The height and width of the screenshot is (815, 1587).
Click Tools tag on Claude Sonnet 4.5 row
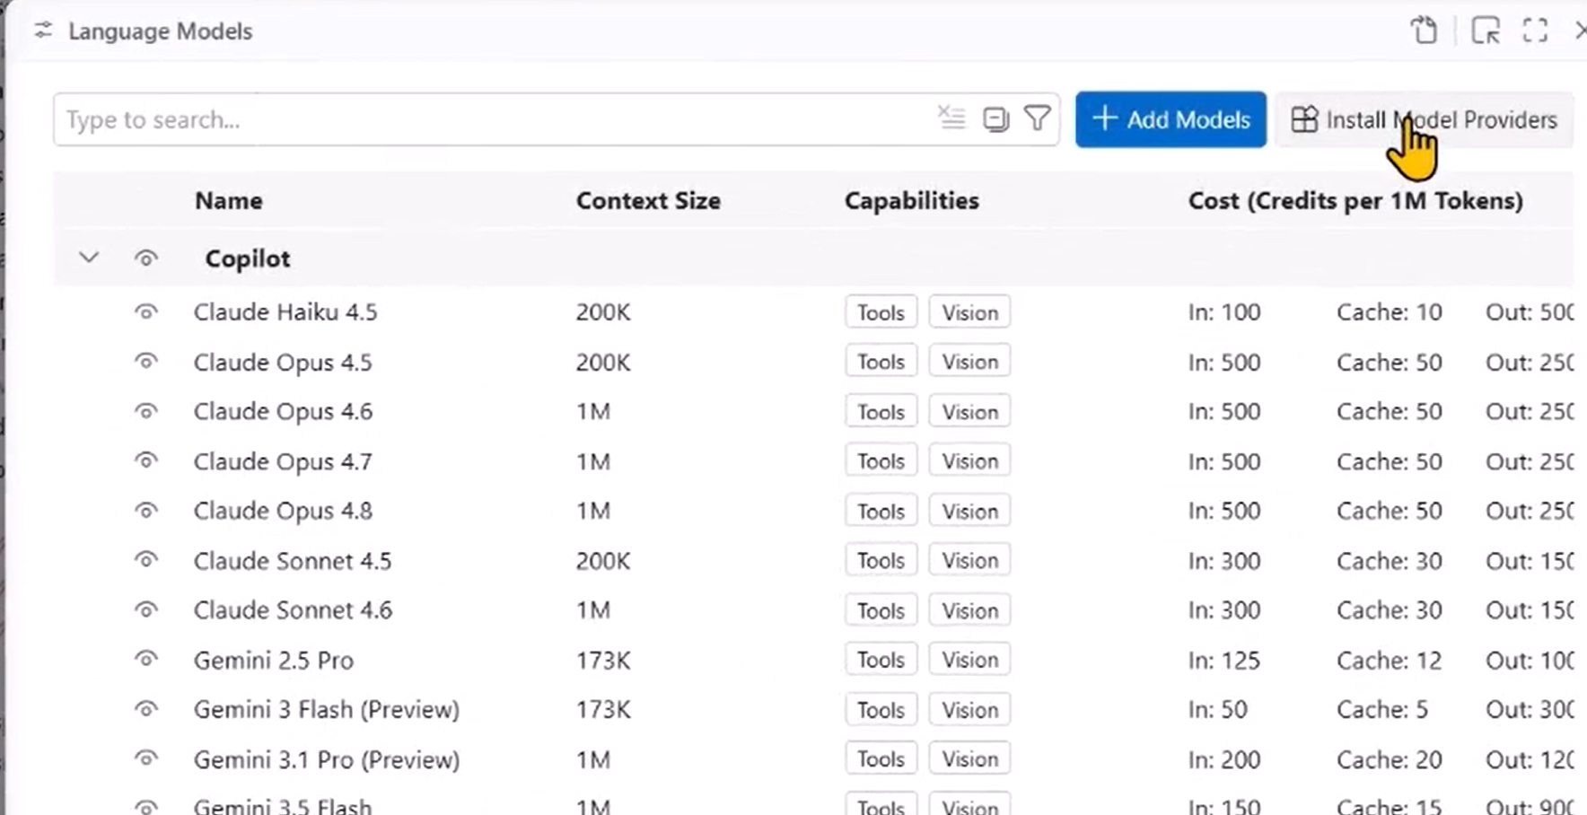(881, 561)
